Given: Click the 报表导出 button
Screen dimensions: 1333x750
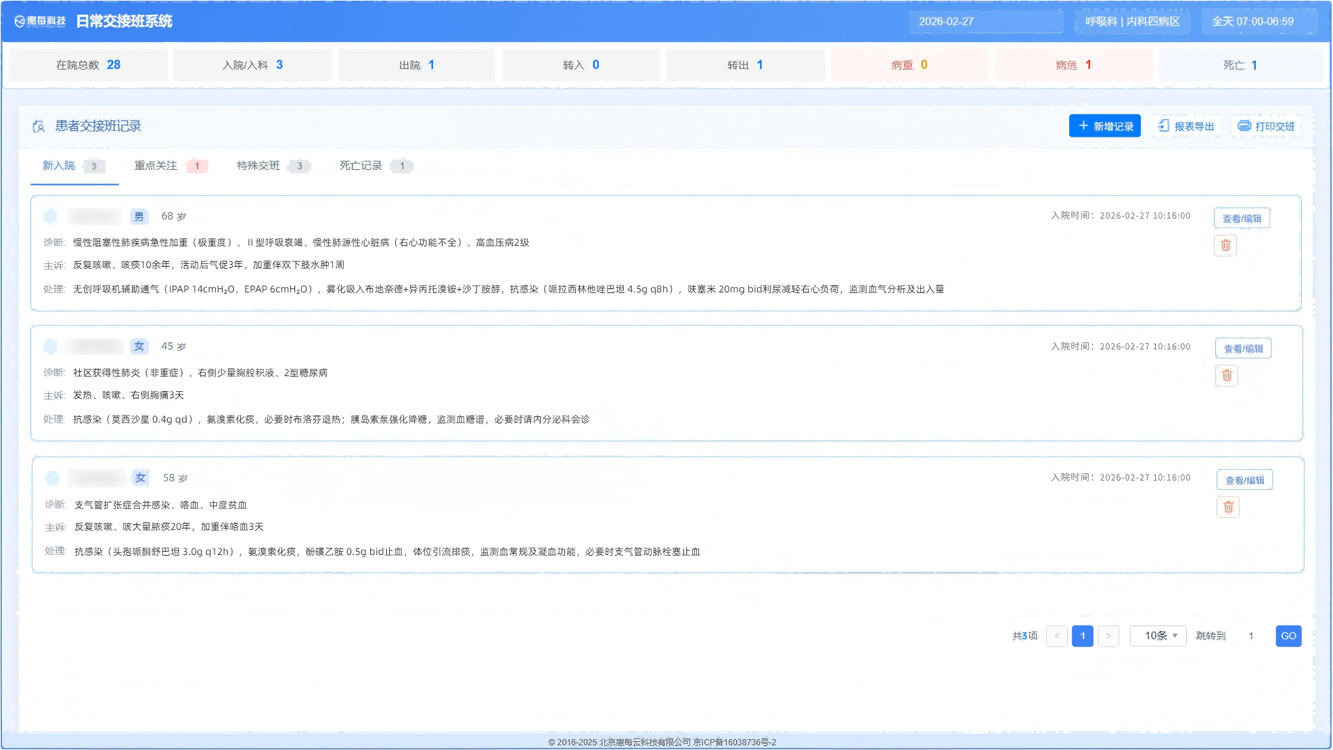Looking at the screenshot, I should coord(1185,126).
